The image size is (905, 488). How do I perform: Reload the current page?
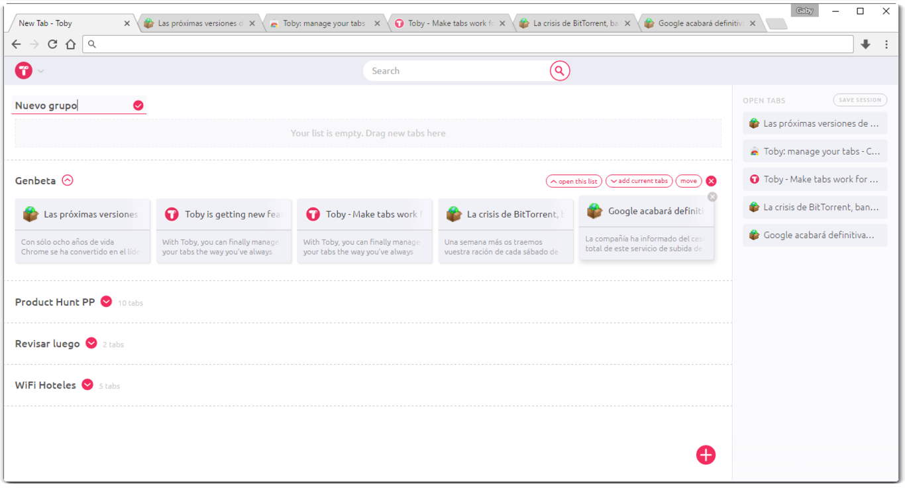52,44
